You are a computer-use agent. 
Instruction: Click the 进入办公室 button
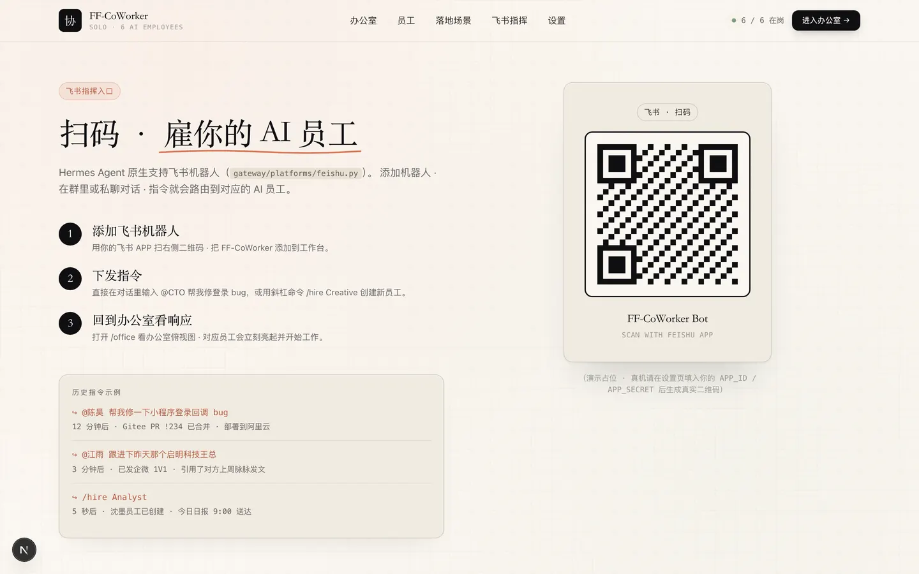pos(826,20)
